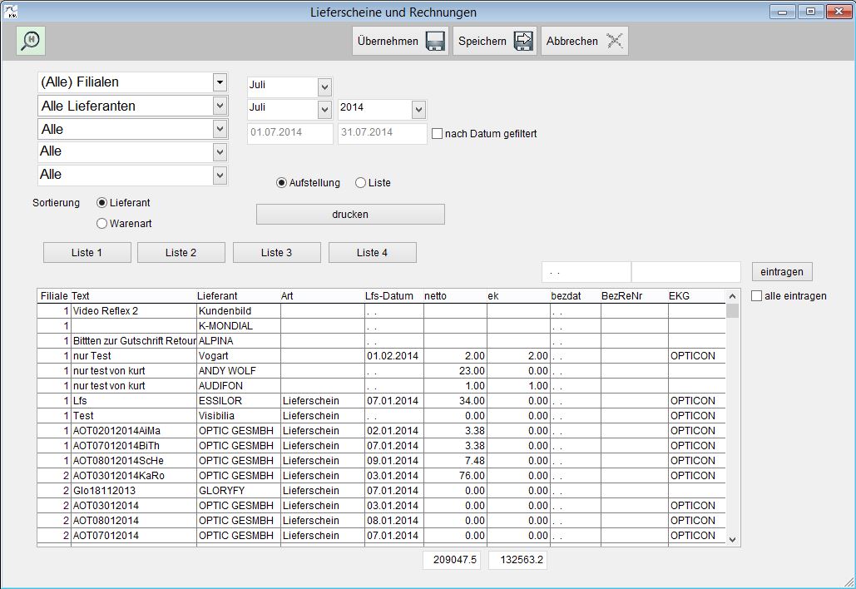Click the Speichern save-and-exit icon

click(523, 41)
